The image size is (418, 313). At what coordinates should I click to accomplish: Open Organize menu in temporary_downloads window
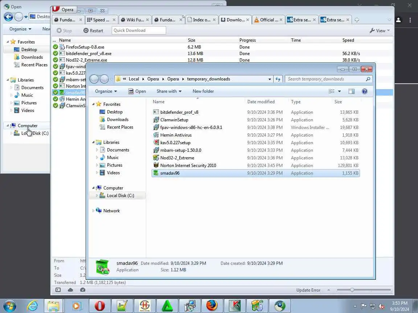pos(106,91)
